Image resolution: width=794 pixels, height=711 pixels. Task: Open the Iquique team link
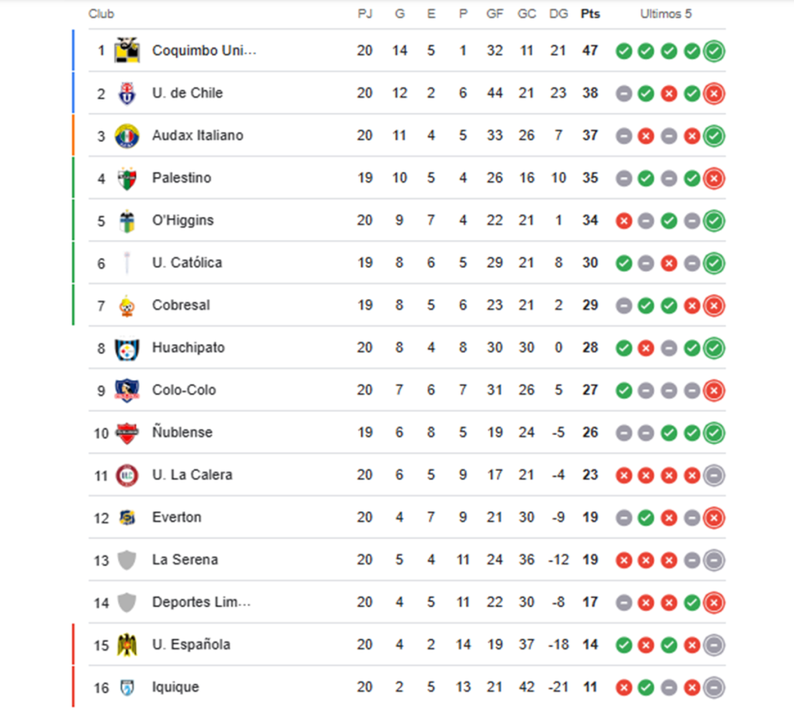pos(175,687)
